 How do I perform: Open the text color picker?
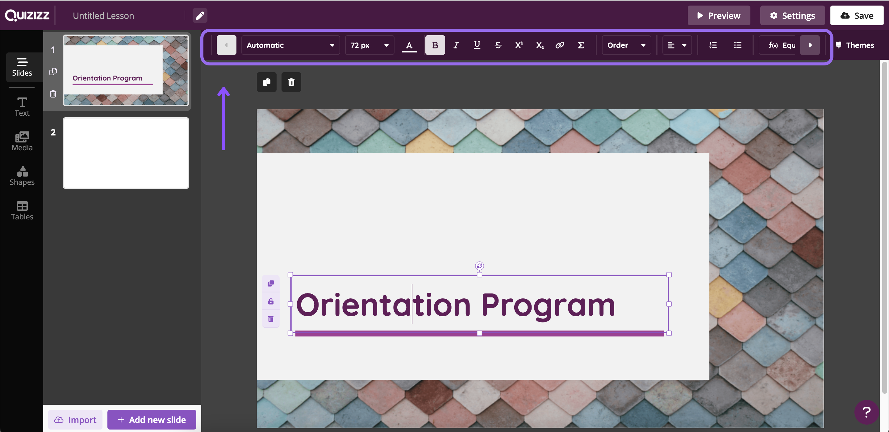click(x=409, y=45)
